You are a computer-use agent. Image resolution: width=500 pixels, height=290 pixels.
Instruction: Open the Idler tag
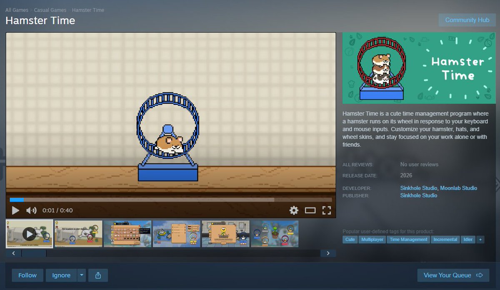coord(468,240)
